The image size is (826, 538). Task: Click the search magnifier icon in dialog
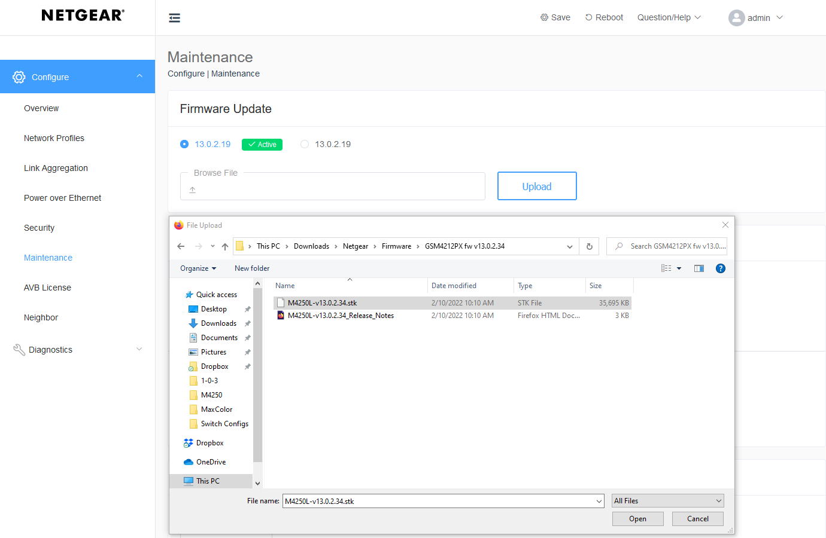click(x=619, y=246)
